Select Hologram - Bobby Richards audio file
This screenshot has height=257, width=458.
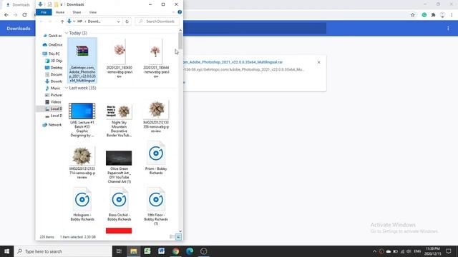[82, 204]
